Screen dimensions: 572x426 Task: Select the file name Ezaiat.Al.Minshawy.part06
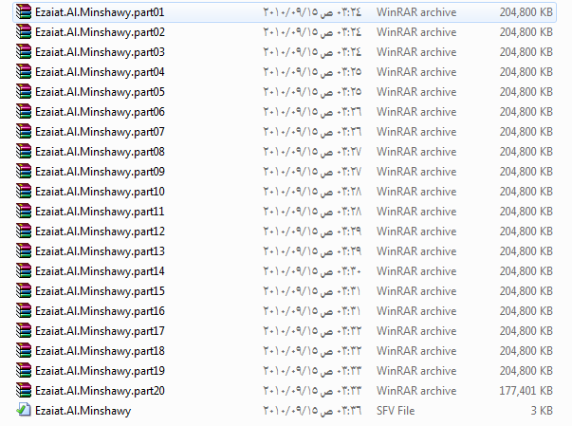coord(100,112)
